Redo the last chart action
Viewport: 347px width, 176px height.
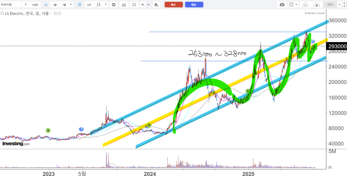tap(148, 5)
